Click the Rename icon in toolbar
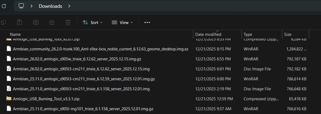This screenshot has width=321, height=114. [x=36, y=22]
